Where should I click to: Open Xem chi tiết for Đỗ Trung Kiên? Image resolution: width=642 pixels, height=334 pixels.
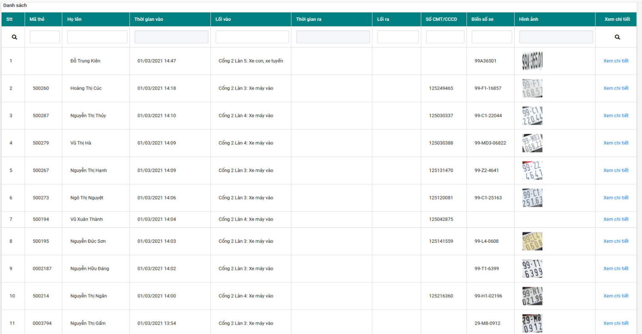tap(616, 61)
